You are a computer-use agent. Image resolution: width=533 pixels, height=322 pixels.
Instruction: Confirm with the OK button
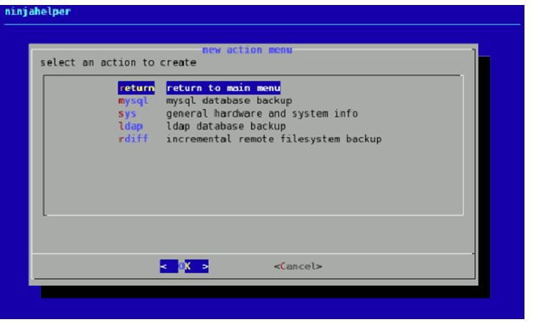pos(184,267)
